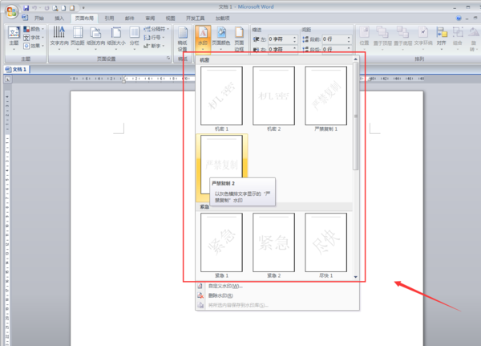Open the 主题 themes gallery
The height and width of the screenshot is (346, 481).
click(14, 39)
